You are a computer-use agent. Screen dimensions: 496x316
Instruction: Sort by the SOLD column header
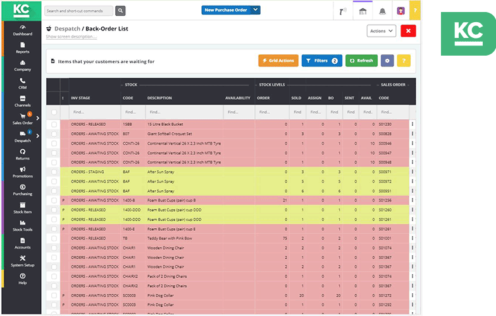[x=296, y=98]
